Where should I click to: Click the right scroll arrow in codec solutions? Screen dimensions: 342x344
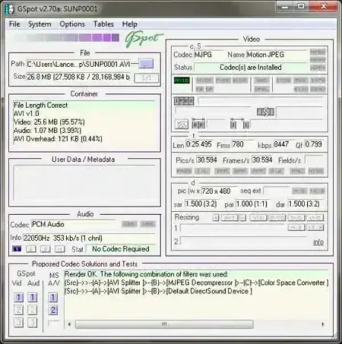click(323, 324)
